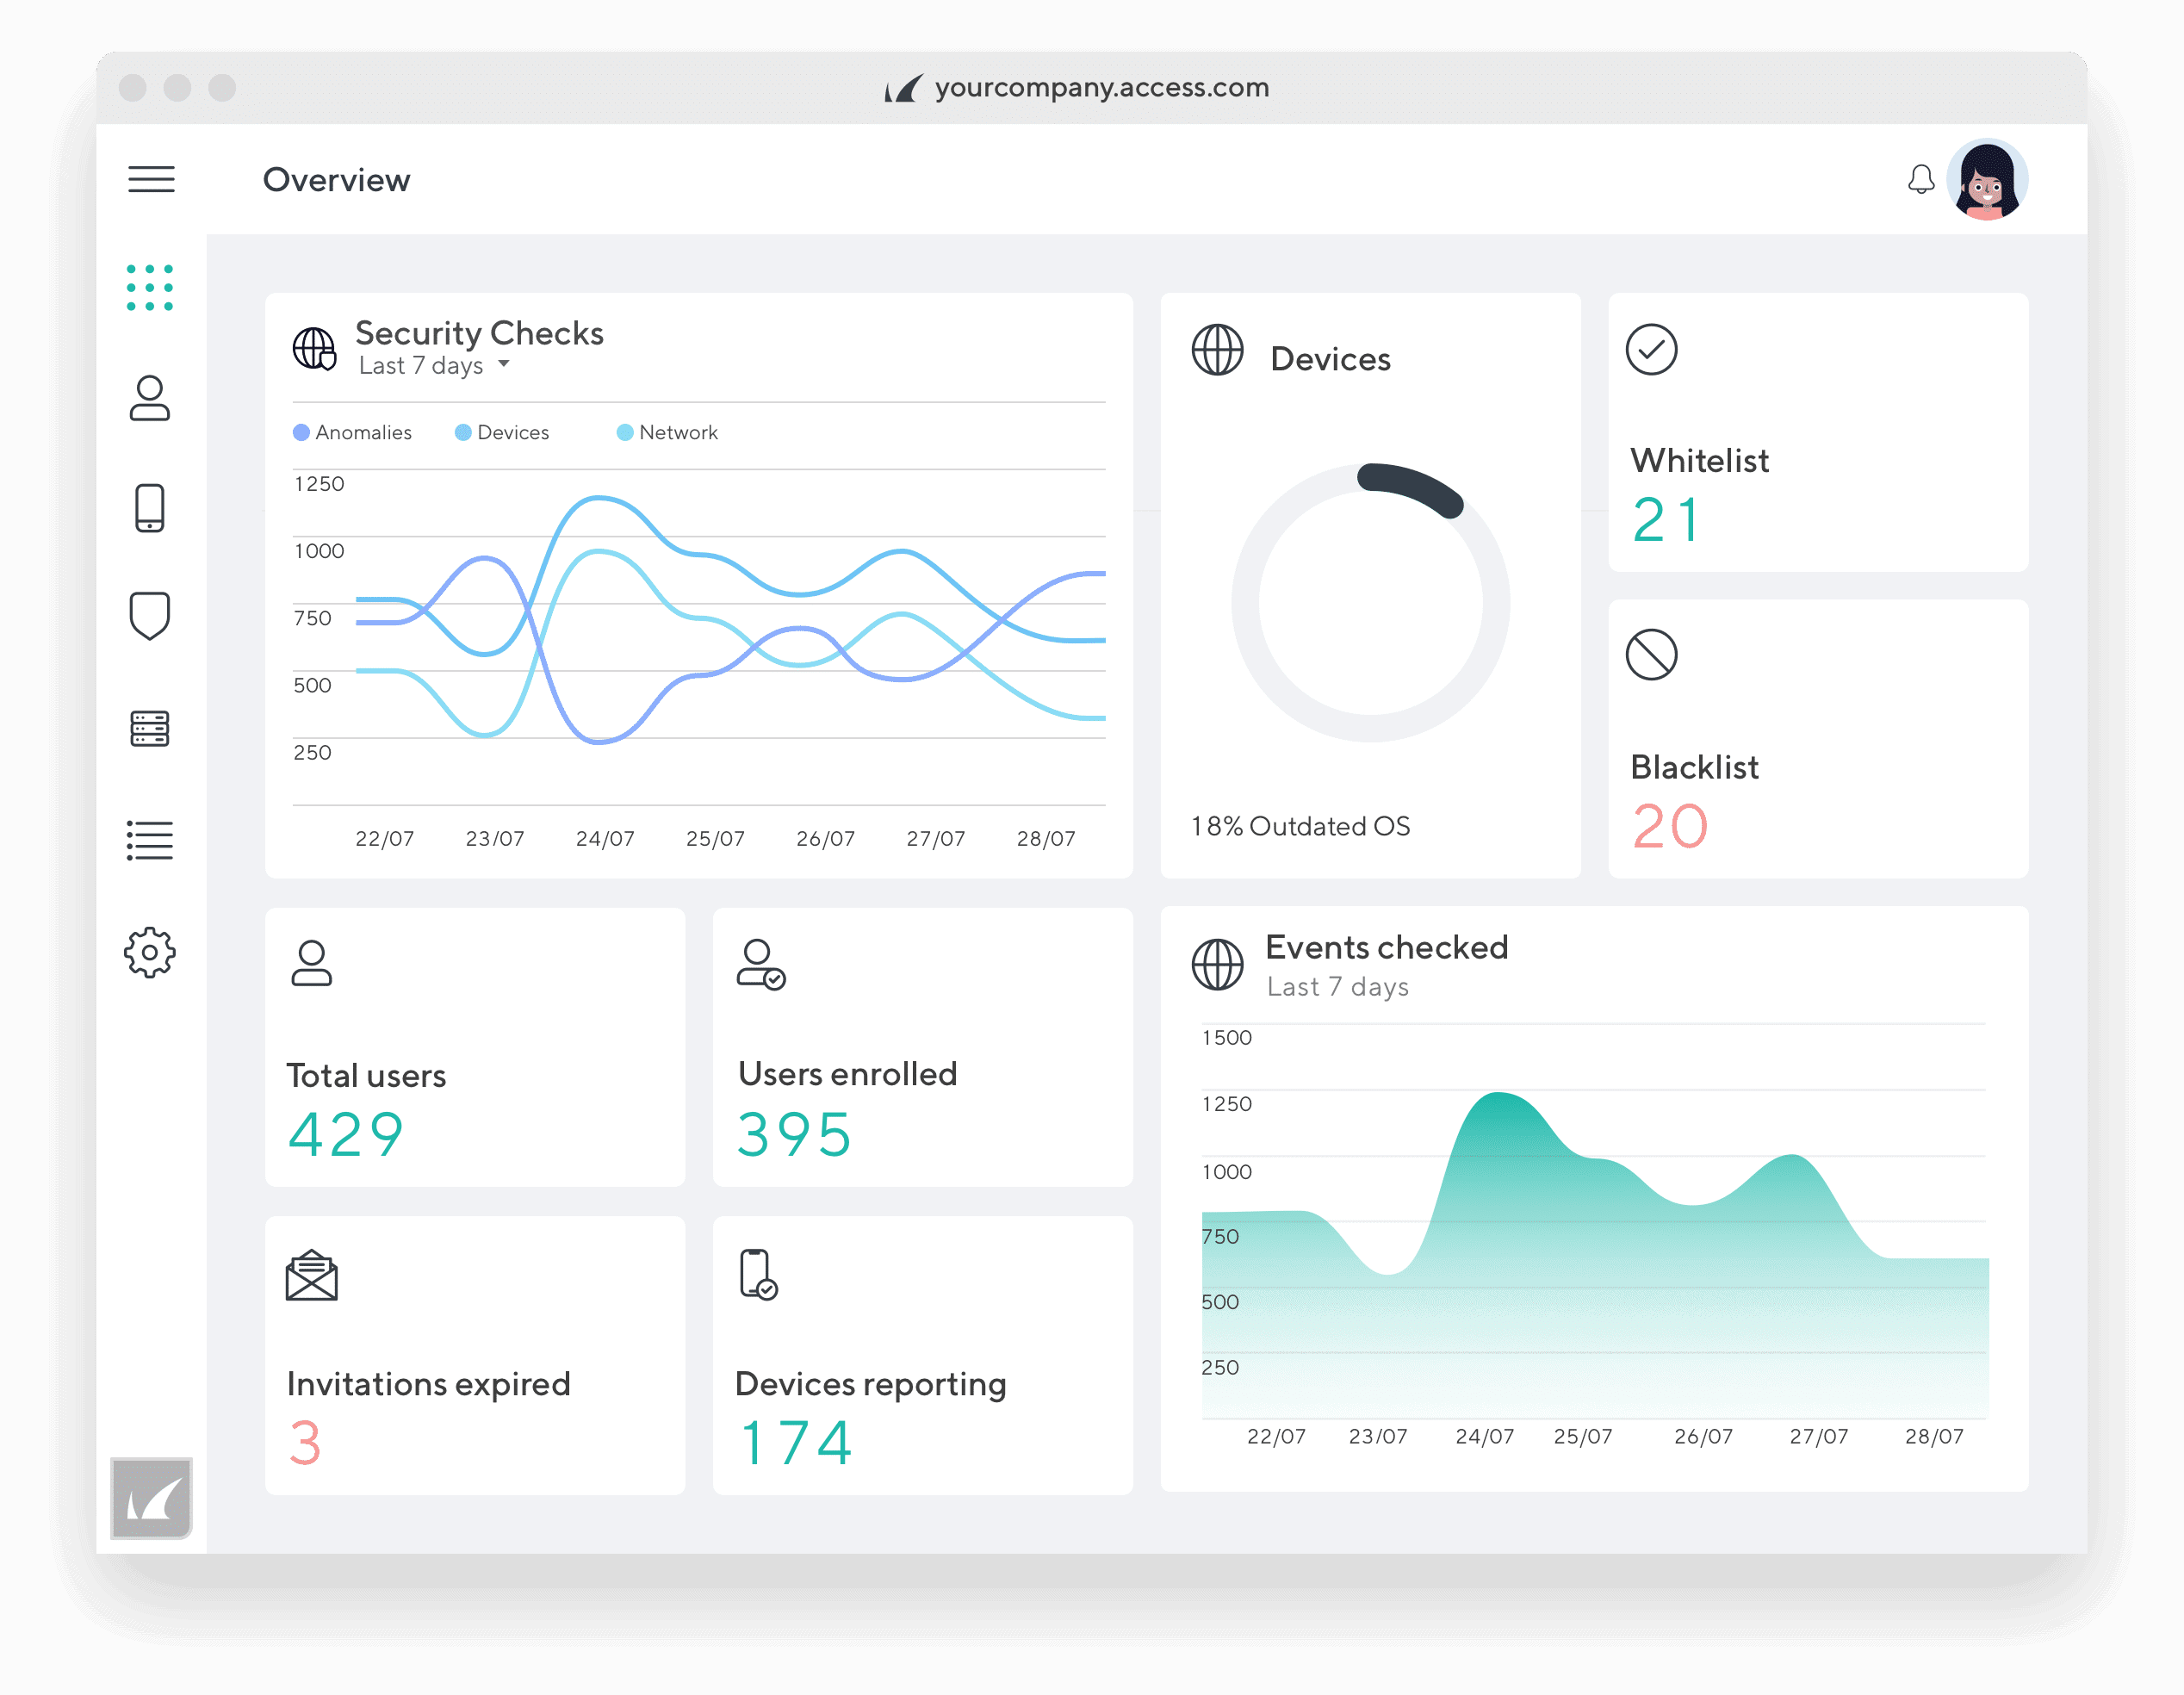Click 28/07 on Events checked axis
The image size is (2184, 1695).
point(1934,1437)
